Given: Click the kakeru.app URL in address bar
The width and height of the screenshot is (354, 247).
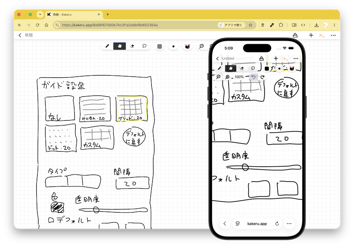Looking at the screenshot, I should tap(110, 25).
